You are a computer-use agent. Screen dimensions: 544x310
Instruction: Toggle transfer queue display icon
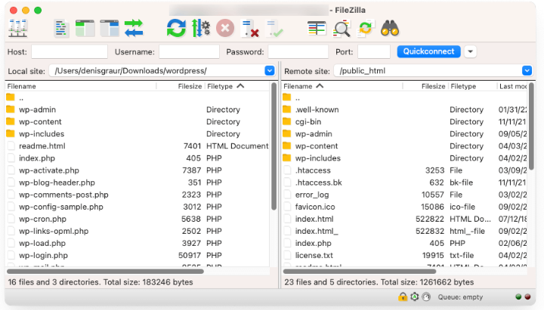(134, 28)
